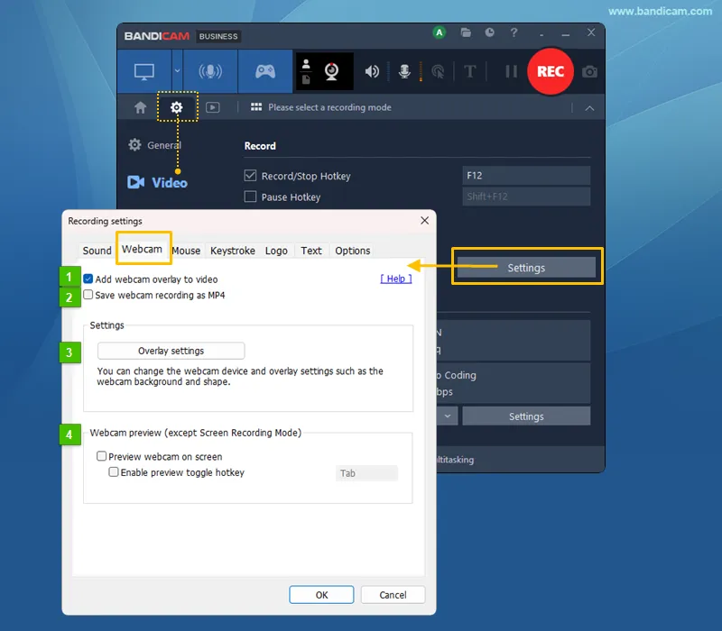Viewport: 722px width, 631px height.
Task: Open the output folder icon
Action: click(x=466, y=32)
